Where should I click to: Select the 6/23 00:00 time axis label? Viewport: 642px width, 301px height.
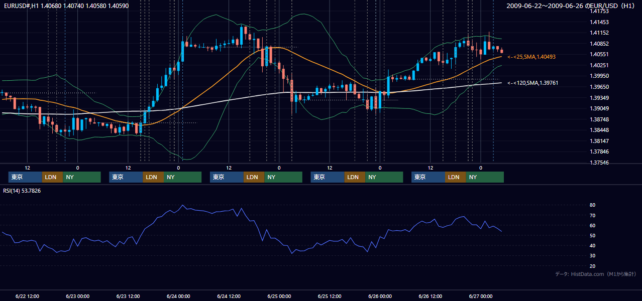pos(77,296)
